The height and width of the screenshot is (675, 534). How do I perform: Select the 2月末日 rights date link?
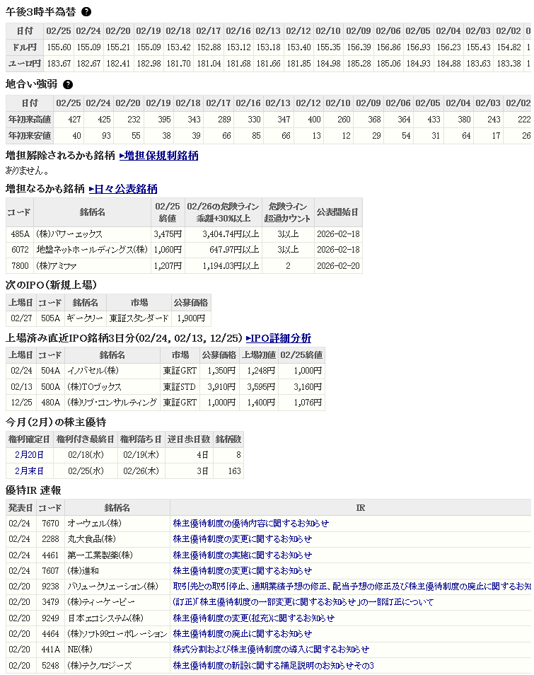[x=29, y=471]
